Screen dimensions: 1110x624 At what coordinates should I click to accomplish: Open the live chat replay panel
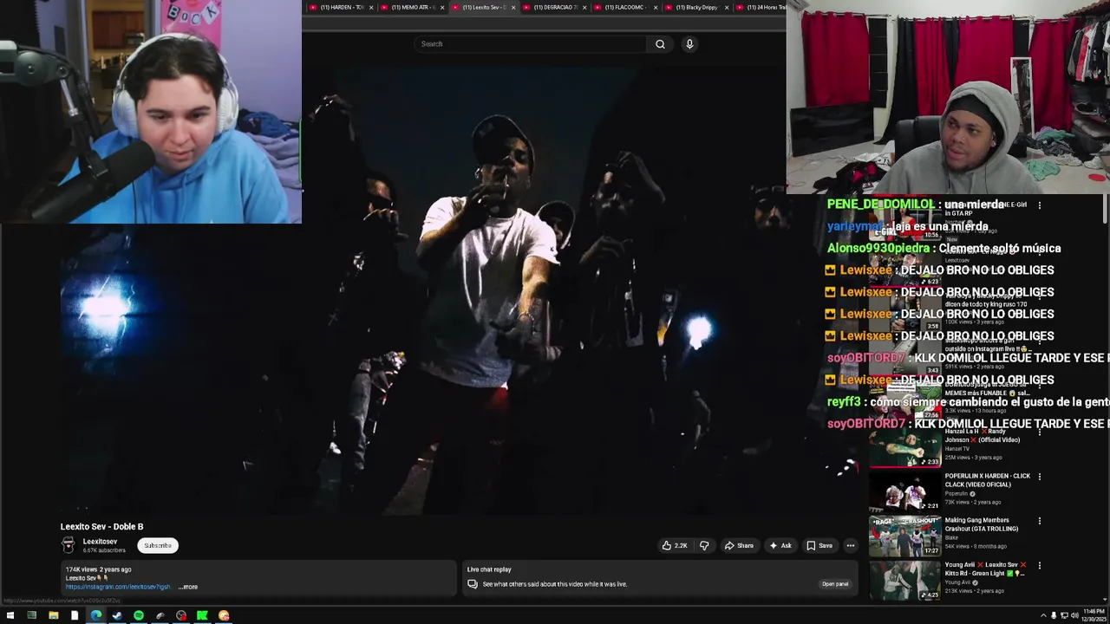835,584
